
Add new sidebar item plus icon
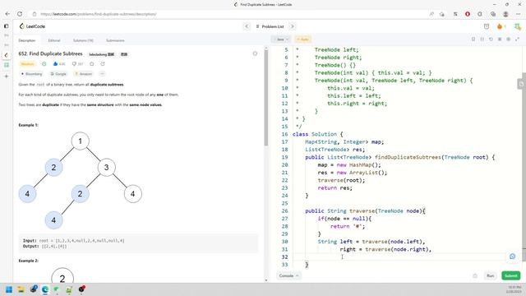coord(7,76)
